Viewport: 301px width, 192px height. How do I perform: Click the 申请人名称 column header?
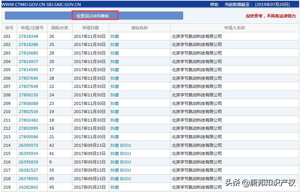(x=234, y=28)
